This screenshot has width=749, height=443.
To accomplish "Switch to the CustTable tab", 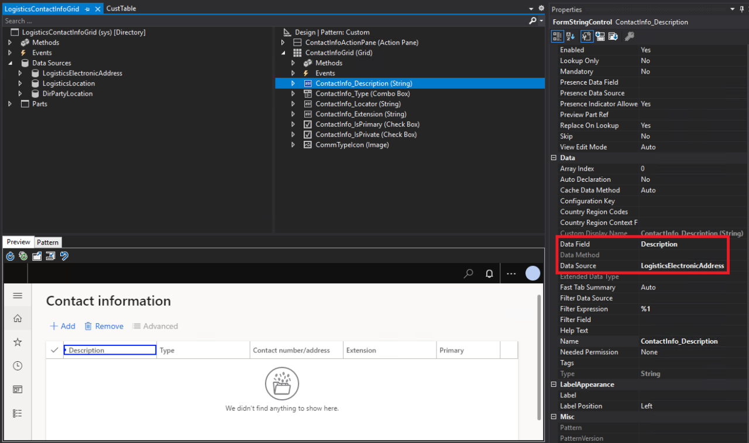I will pos(121,8).
